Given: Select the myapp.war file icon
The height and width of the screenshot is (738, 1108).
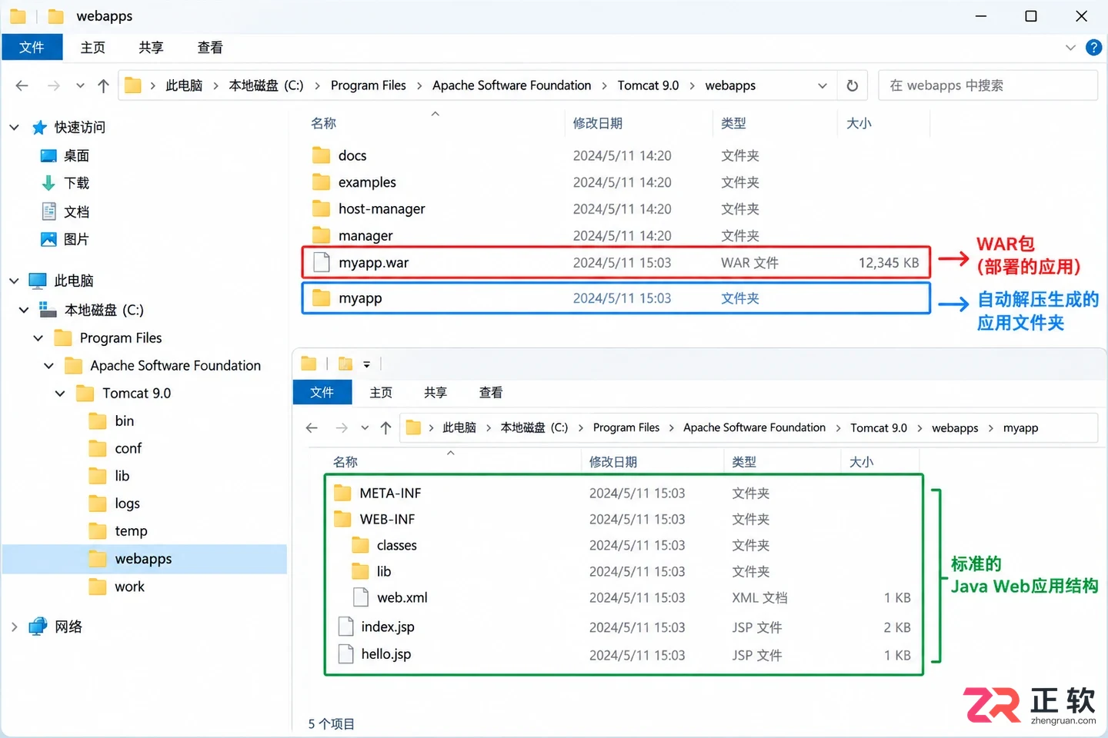Looking at the screenshot, I should pos(322,262).
